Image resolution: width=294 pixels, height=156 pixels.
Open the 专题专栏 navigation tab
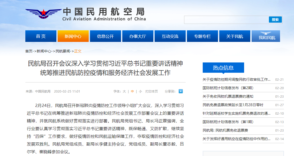202,36
